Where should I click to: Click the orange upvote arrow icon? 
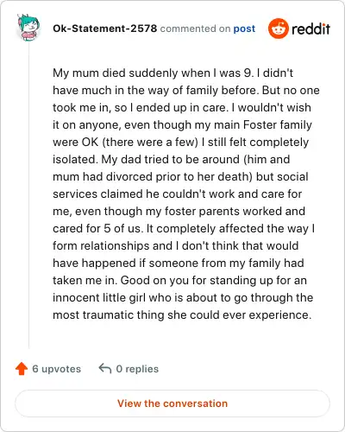pos(22,369)
